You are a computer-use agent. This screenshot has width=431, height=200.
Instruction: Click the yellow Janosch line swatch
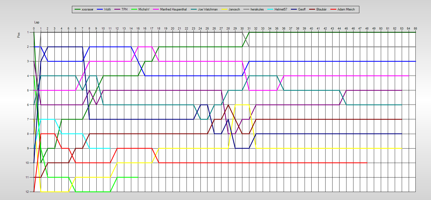pyautogui.click(x=225, y=9)
